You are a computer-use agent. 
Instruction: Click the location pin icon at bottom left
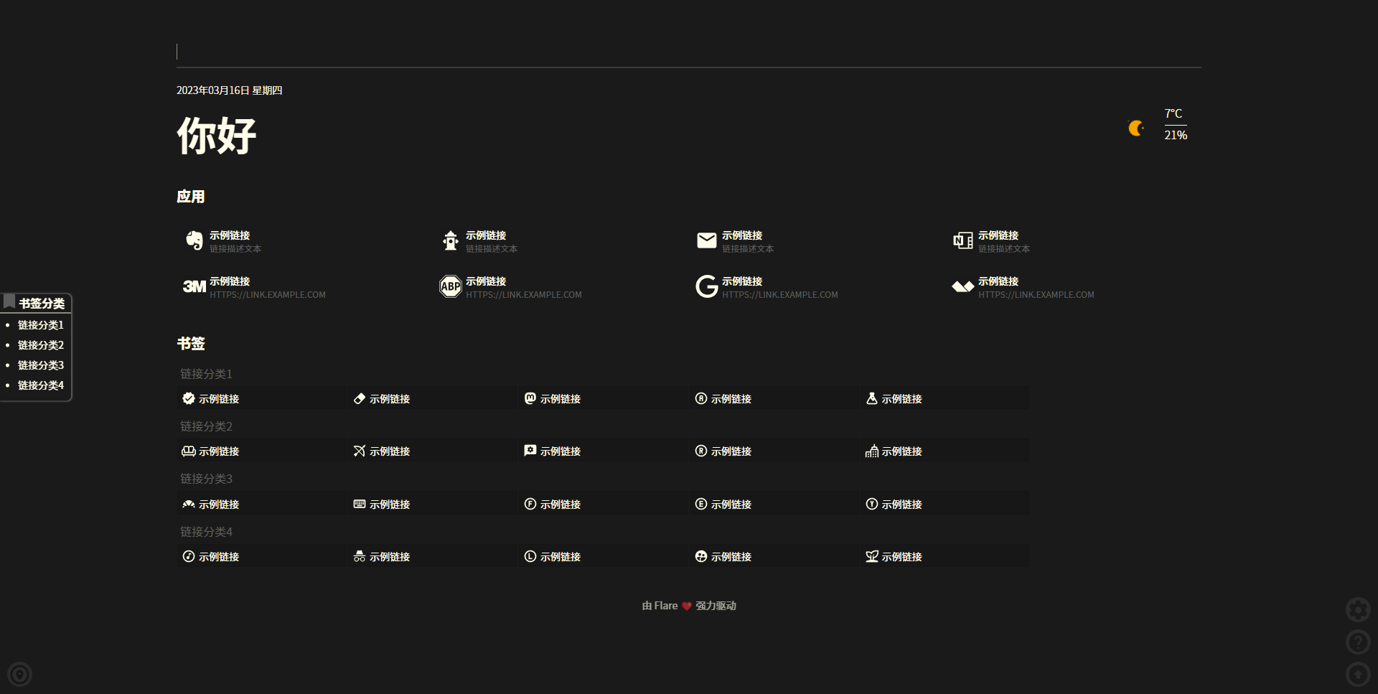pyautogui.click(x=20, y=675)
